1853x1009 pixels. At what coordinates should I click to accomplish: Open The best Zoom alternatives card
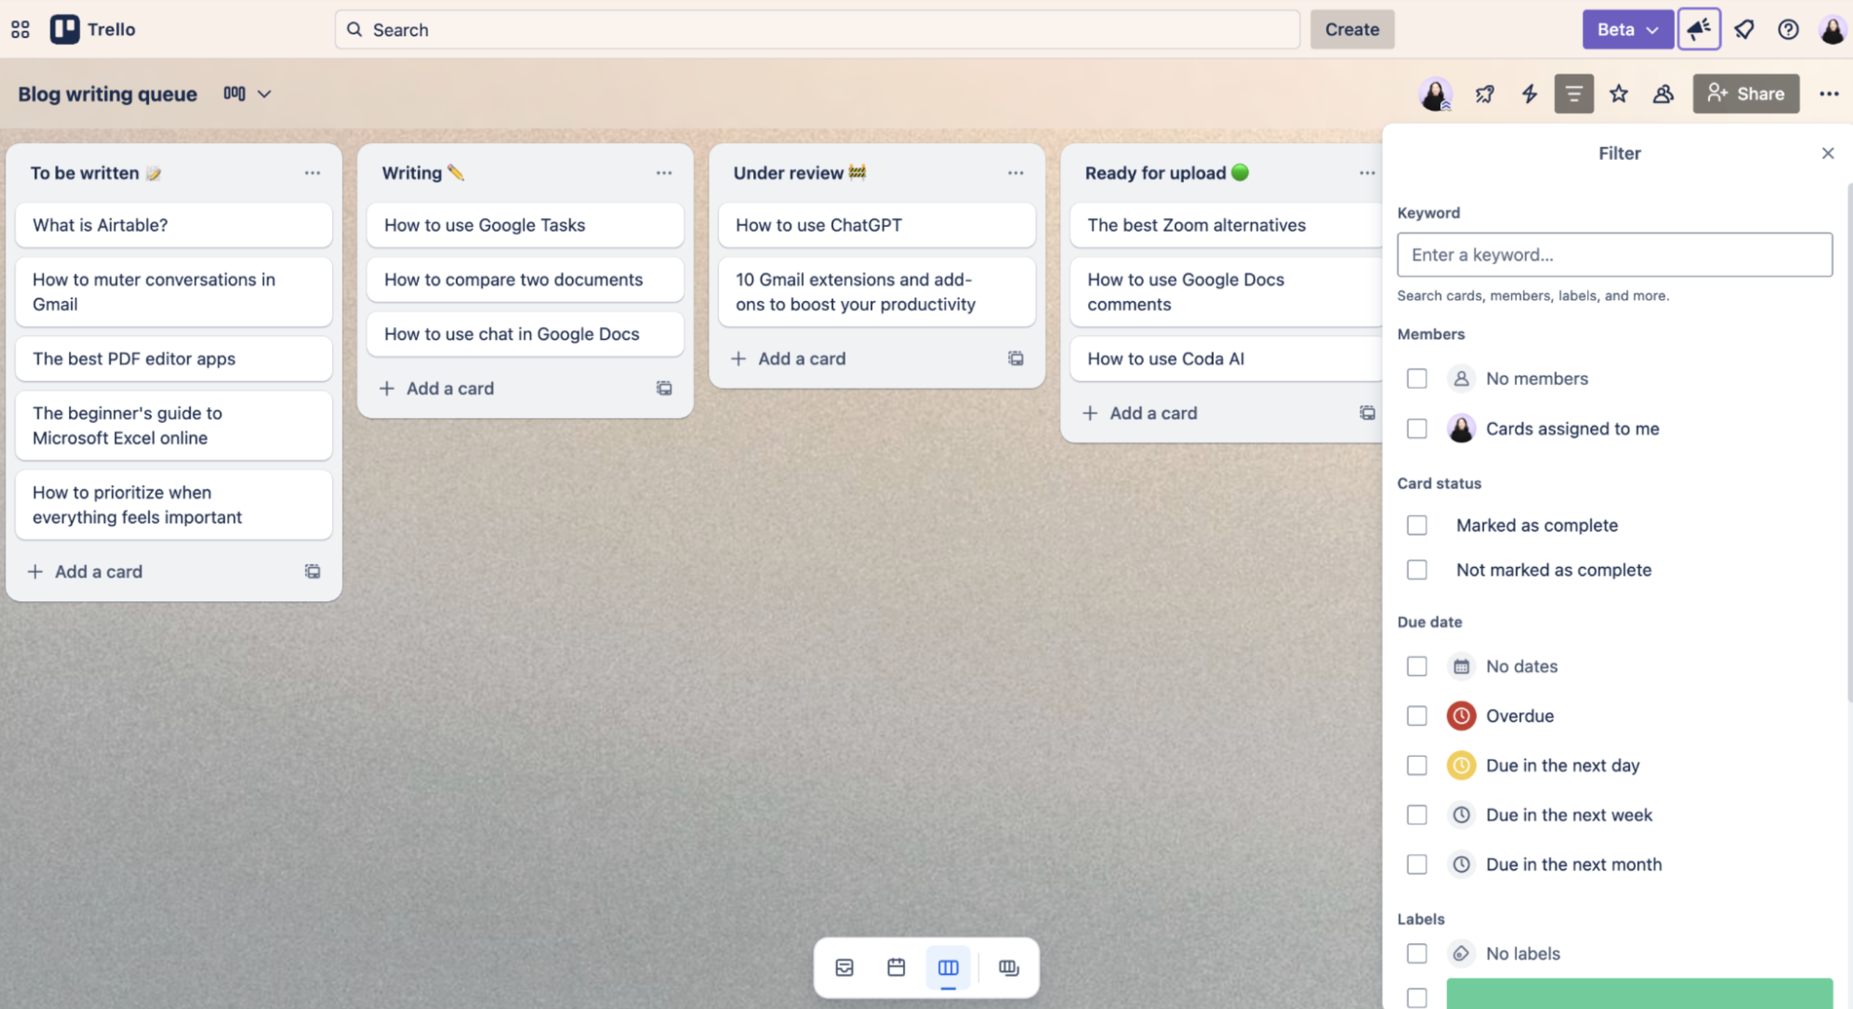[x=1226, y=225]
